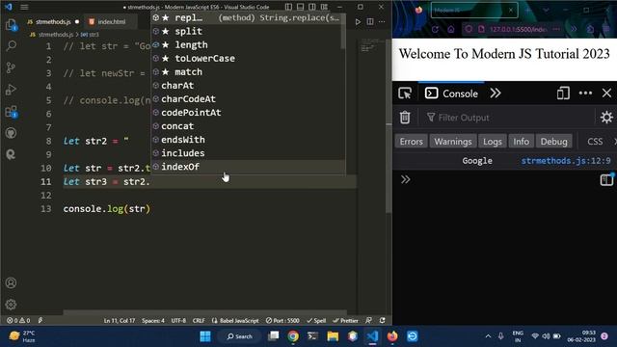Change line ending via CRLF

click(x=199, y=320)
